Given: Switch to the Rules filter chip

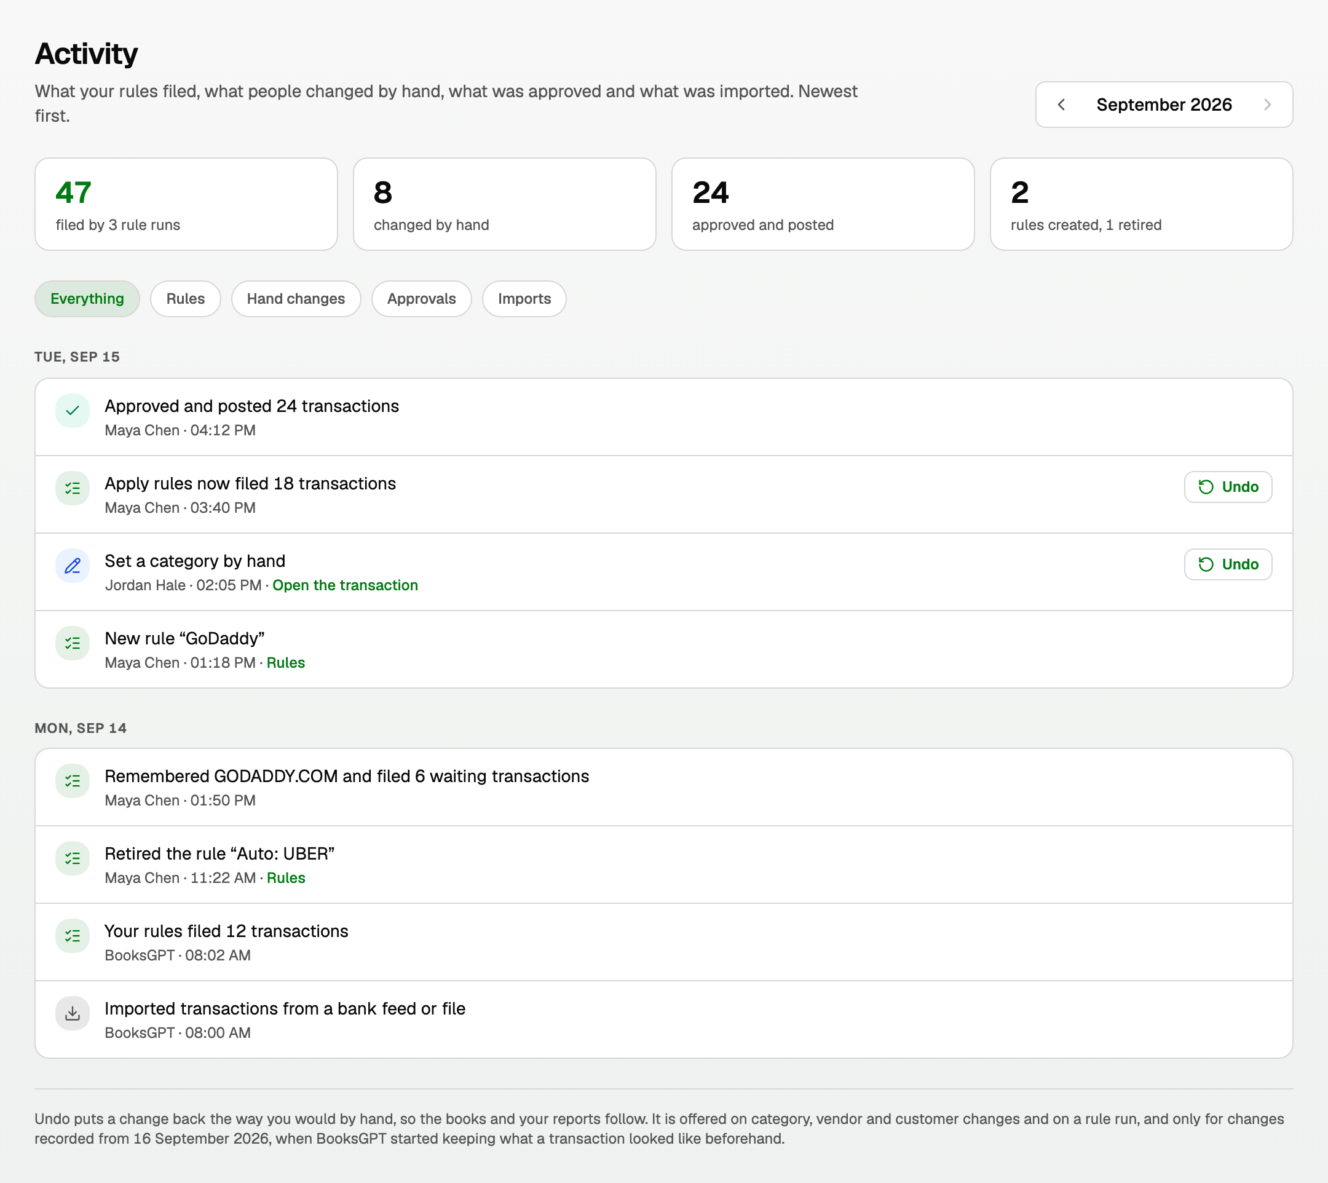Looking at the screenshot, I should (x=185, y=299).
